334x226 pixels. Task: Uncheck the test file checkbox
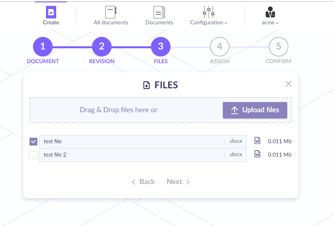tap(33, 141)
